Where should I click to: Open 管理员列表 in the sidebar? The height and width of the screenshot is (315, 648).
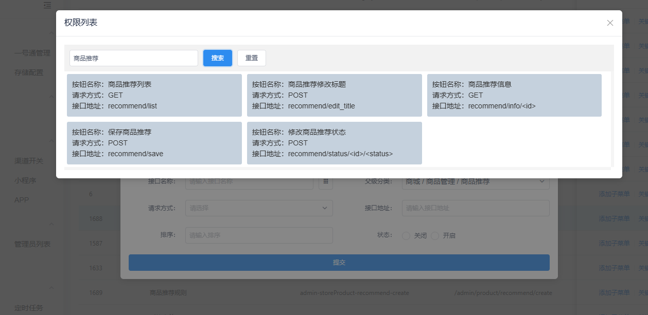point(32,244)
